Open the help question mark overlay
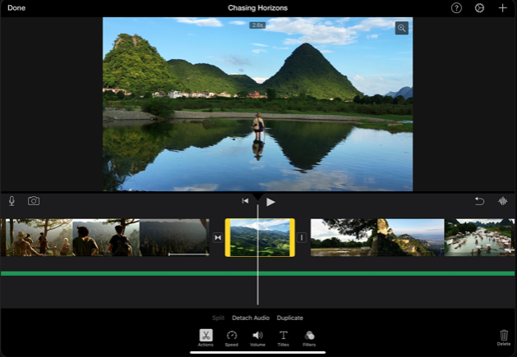This screenshot has height=357, width=517. 456,8
